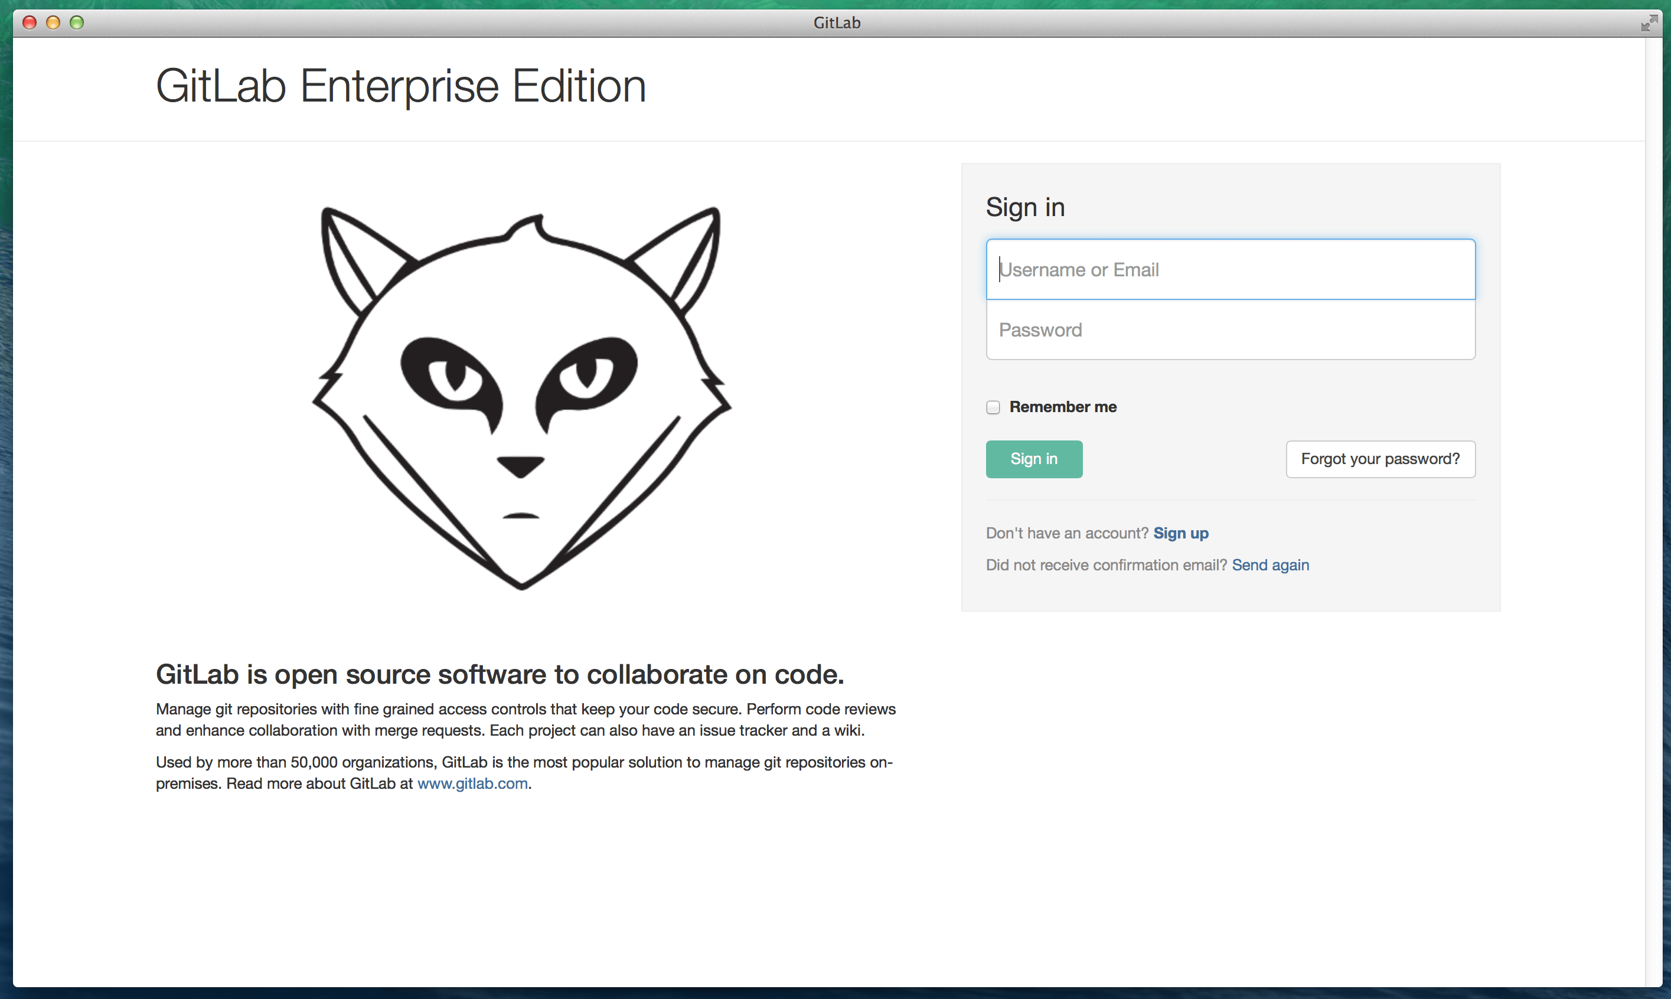Close the GitLab window with red button
Screen dimensions: 1671x999
tap(29, 23)
